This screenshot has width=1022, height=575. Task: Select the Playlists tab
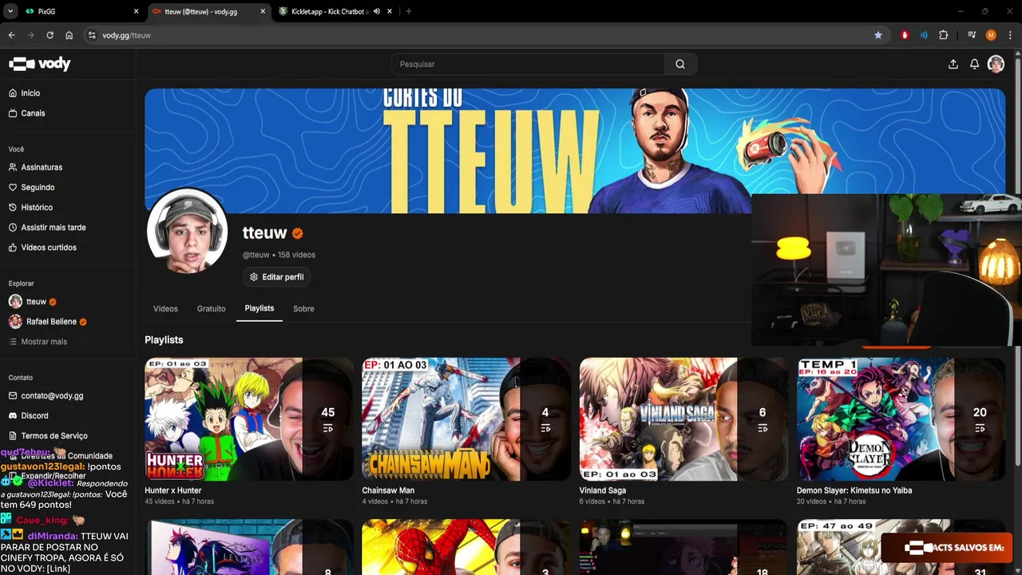(259, 308)
